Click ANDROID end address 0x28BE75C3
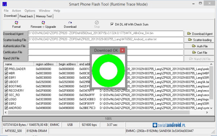217x136 pixels. pyautogui.click(x=87, y=108)
